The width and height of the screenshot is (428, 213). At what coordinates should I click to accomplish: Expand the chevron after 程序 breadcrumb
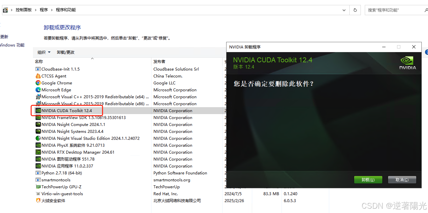52,10
